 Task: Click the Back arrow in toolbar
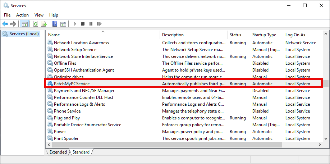tap(5, 24)
